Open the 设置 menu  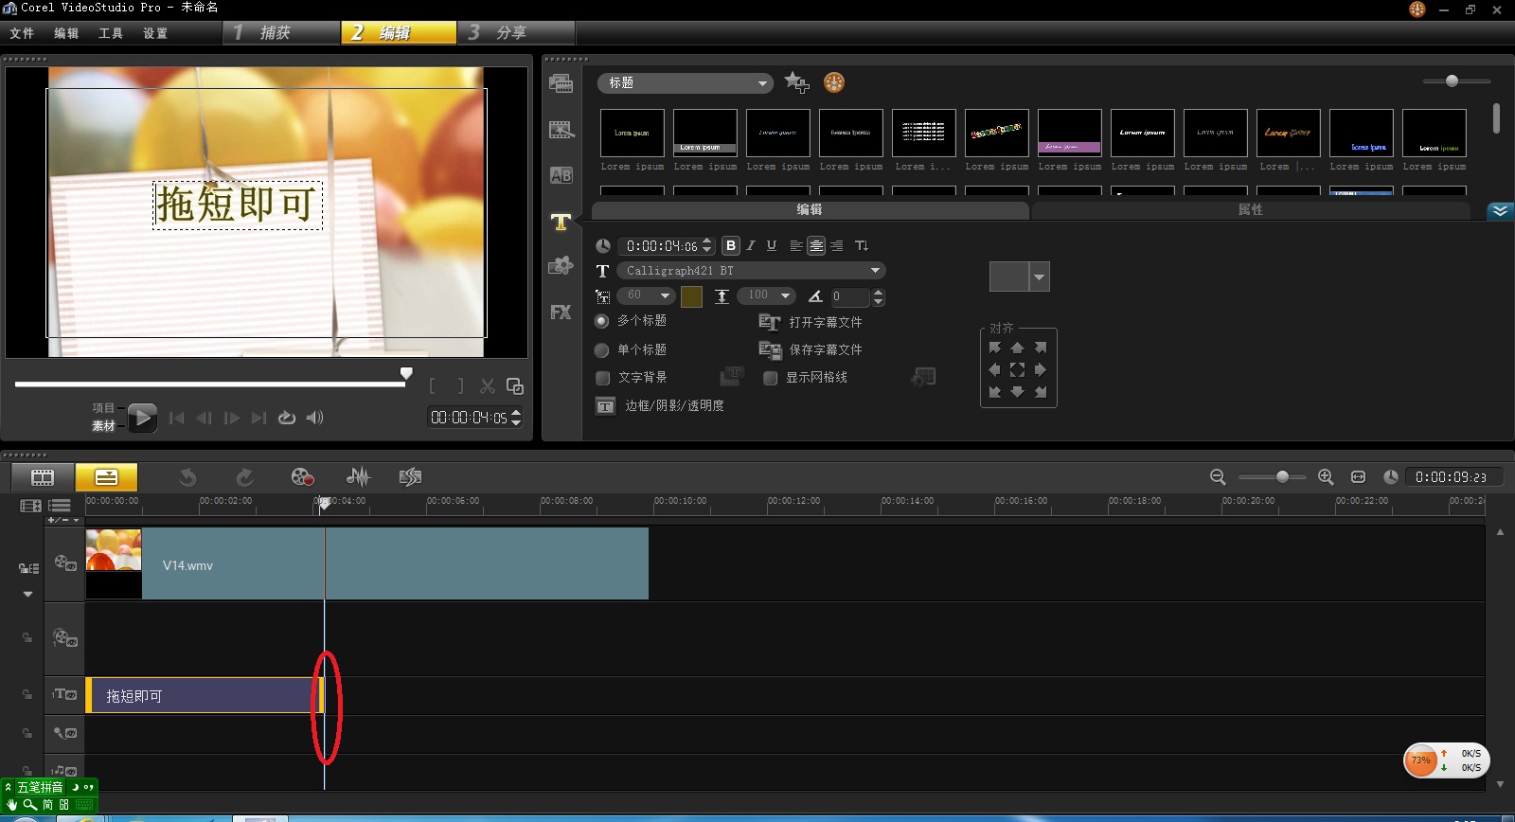(155, 33)
